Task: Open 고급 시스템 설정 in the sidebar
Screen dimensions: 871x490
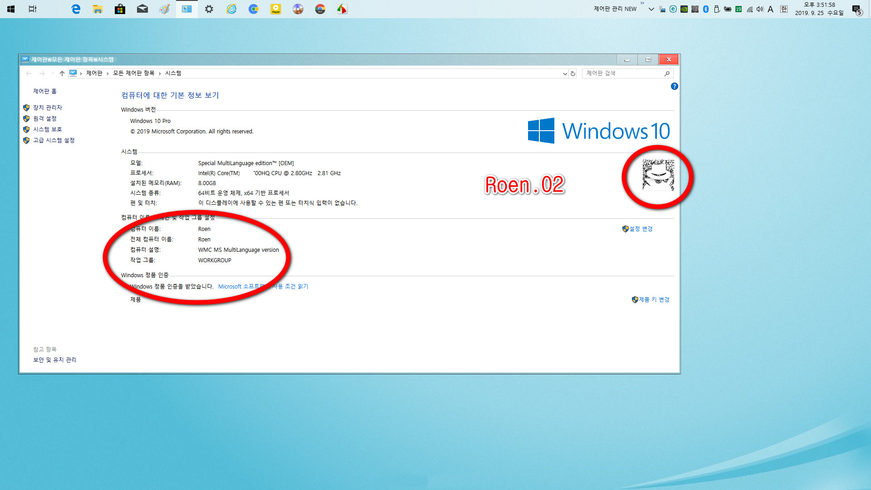Action: (54, 140)
